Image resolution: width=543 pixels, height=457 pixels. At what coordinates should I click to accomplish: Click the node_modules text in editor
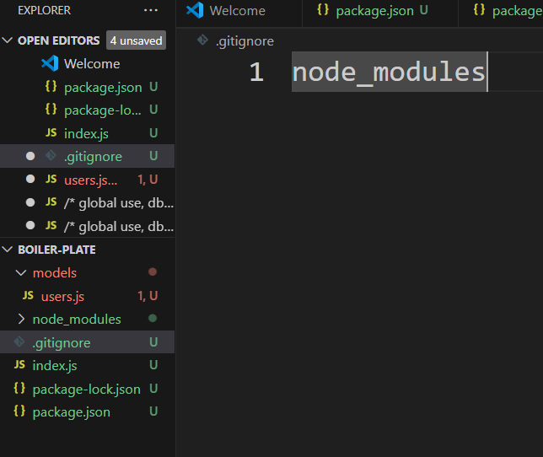coord(389,72)
